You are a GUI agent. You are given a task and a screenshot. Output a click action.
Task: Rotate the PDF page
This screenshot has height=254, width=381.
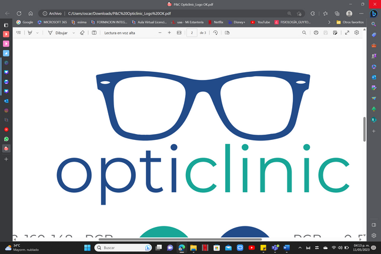click(x=216, y=33)
